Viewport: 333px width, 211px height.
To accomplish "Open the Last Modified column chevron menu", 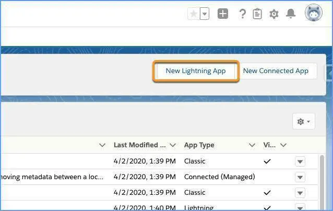I will click(173, 145).
